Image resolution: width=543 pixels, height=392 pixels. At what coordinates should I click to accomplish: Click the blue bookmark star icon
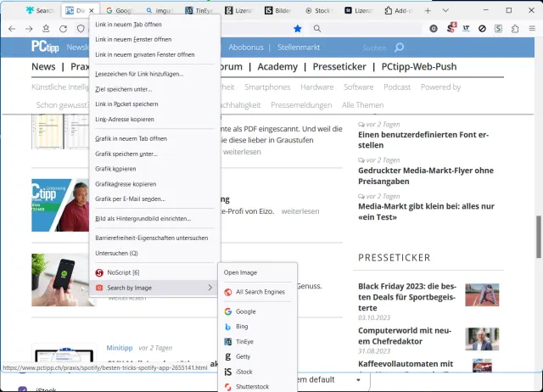click(298, 29)
